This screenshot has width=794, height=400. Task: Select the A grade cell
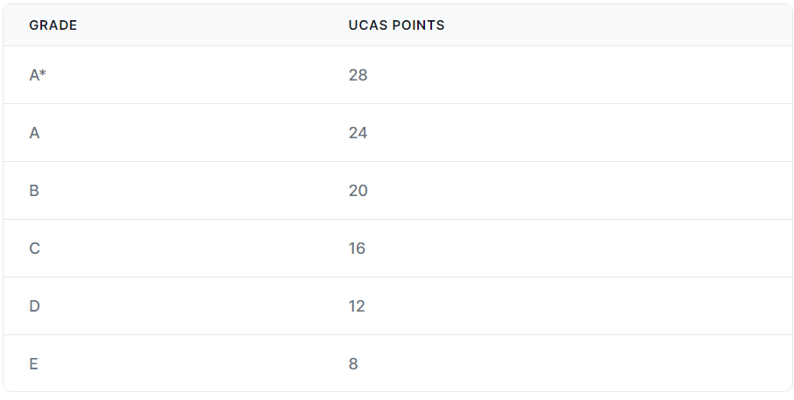[x=34, y=133]
